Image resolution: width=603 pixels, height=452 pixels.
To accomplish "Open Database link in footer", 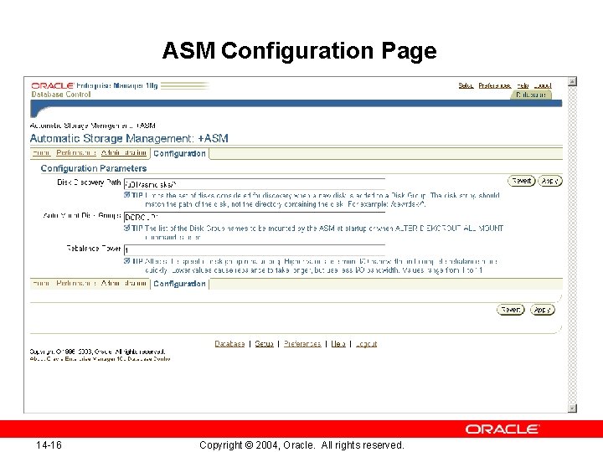I will pos(229,344).
